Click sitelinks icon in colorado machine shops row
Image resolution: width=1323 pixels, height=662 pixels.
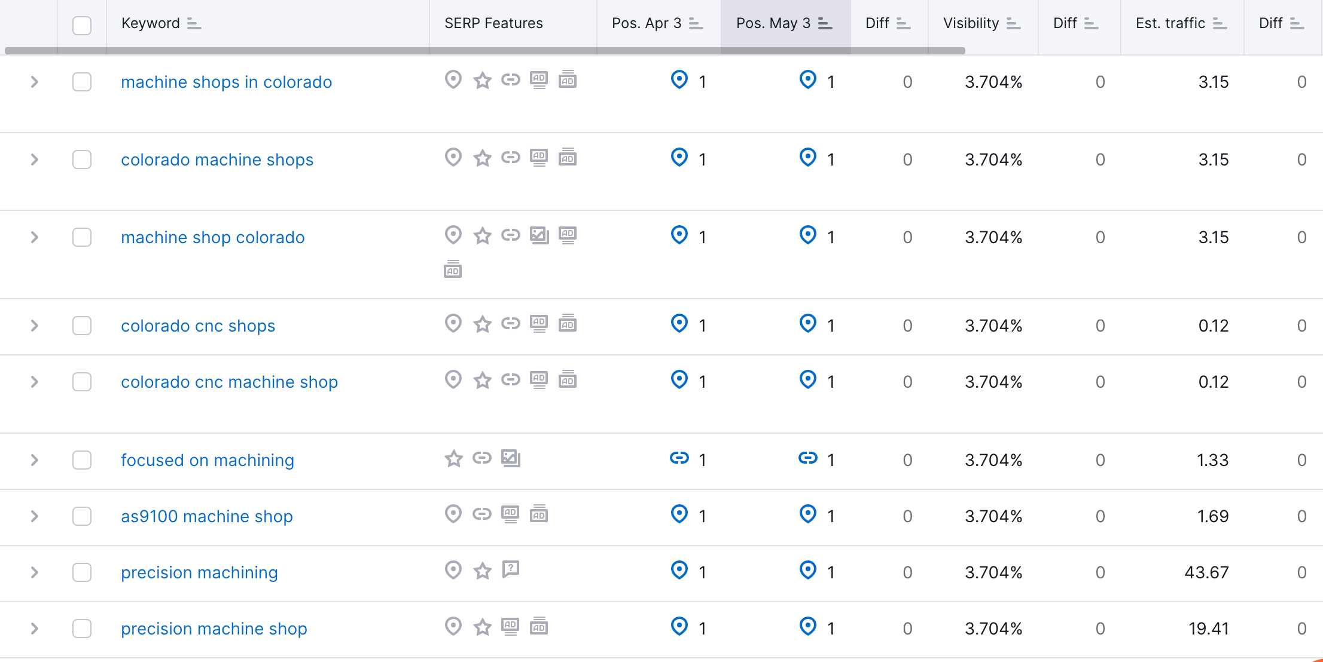(x=510, y=157)
